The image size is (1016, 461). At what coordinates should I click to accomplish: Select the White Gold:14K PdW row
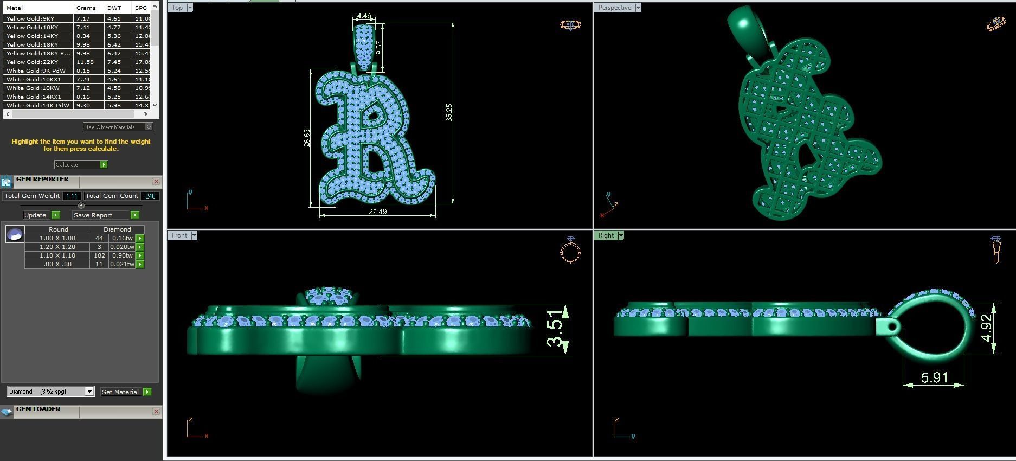[x=77, y=105]
